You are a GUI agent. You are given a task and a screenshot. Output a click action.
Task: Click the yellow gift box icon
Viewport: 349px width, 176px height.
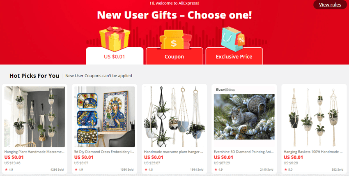point(115,39)
